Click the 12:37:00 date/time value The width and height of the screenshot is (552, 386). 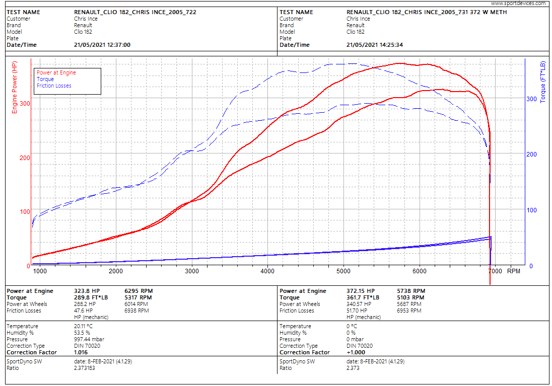pyautogui.click(x=102, y=45)
